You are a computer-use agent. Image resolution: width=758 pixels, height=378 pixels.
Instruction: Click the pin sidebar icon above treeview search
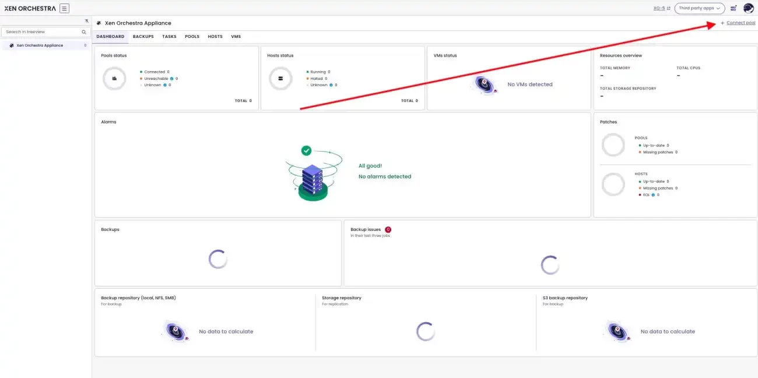click(x=86, y=20)
